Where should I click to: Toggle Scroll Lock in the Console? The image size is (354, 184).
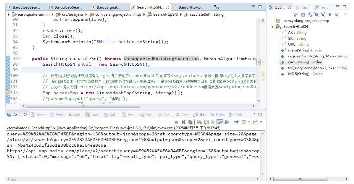[x=206, y=122]
